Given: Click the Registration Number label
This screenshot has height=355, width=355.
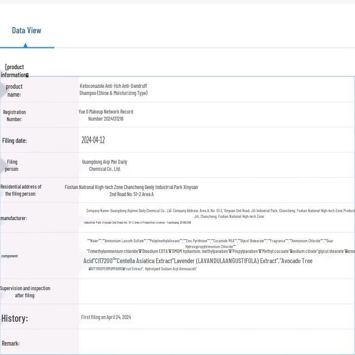Looking at the screenshot, I should 14,115.
